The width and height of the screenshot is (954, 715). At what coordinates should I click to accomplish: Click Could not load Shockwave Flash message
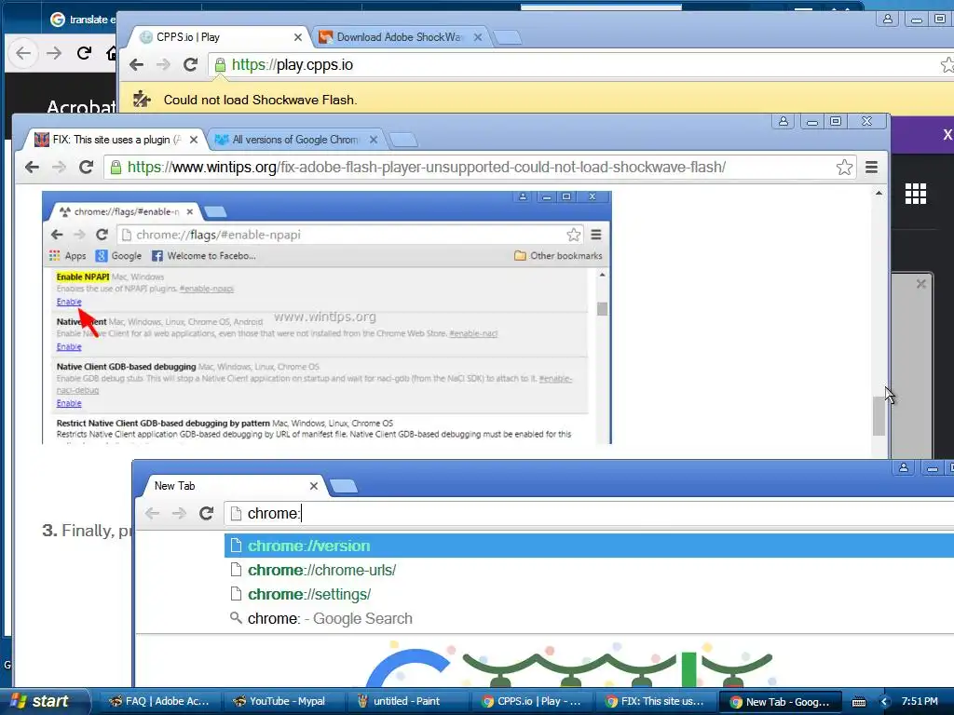260,100
